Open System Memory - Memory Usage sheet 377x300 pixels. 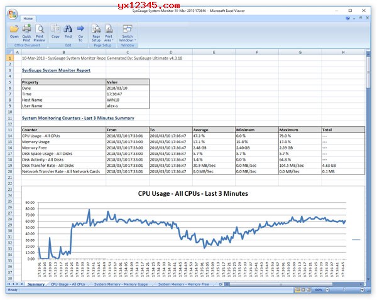tap(121, 284)
